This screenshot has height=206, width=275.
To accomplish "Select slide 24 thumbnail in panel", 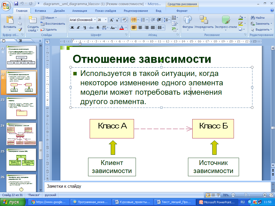I will [21, 134].
